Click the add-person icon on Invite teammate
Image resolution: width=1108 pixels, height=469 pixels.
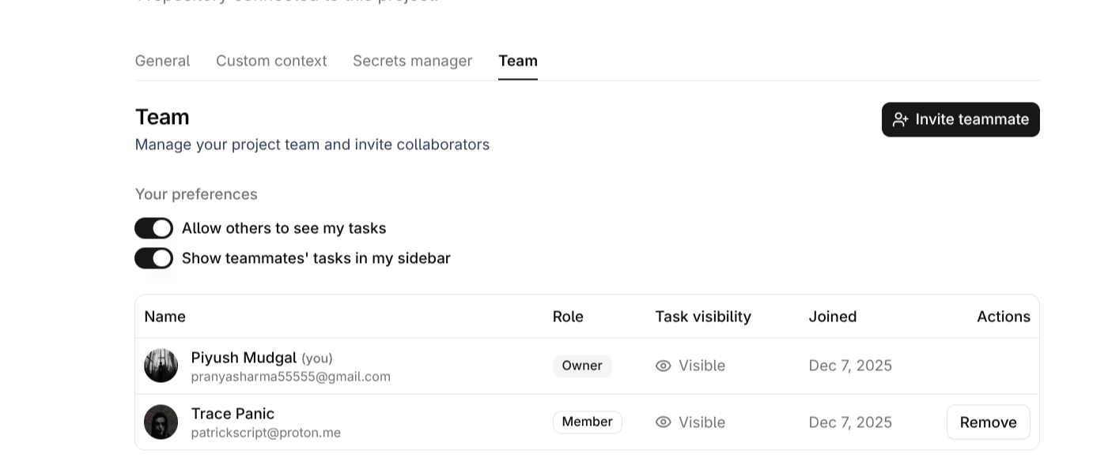coord(900,119)
